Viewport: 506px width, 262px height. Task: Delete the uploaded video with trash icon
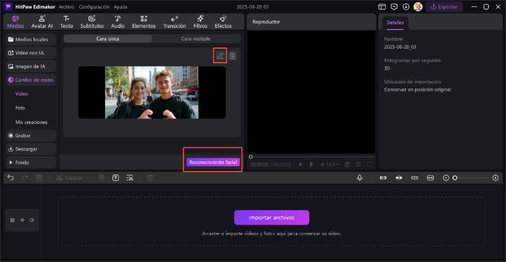tap(232, 56)
